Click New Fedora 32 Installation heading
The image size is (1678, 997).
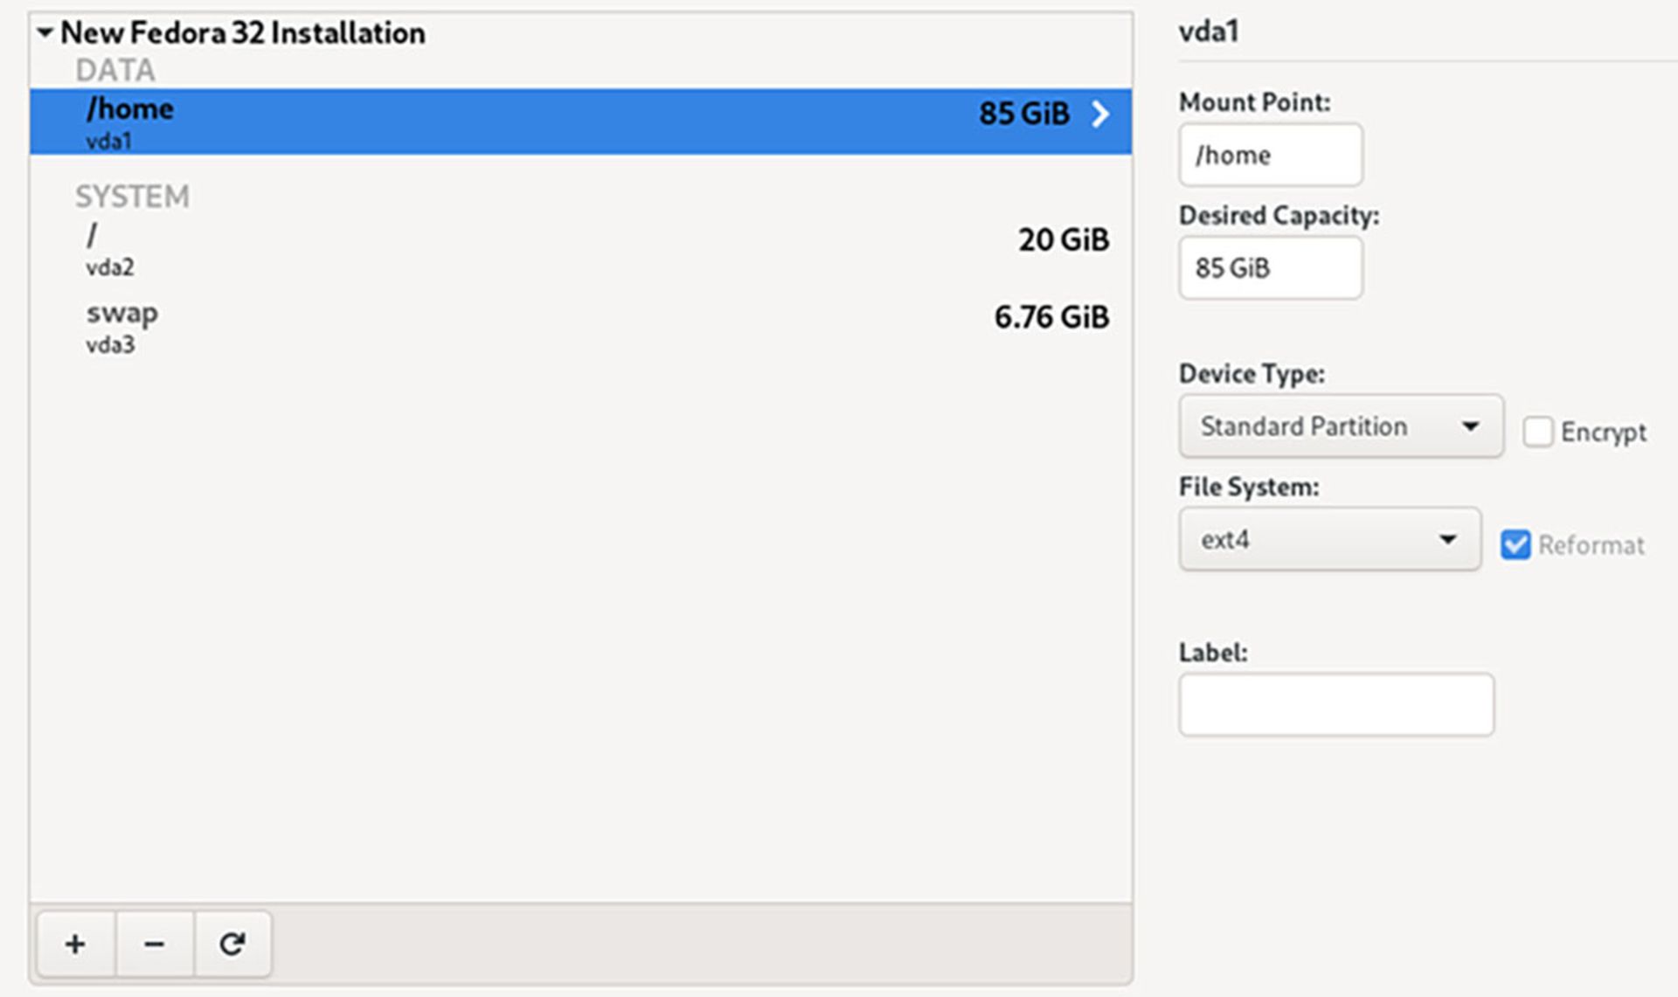(243, 33)
